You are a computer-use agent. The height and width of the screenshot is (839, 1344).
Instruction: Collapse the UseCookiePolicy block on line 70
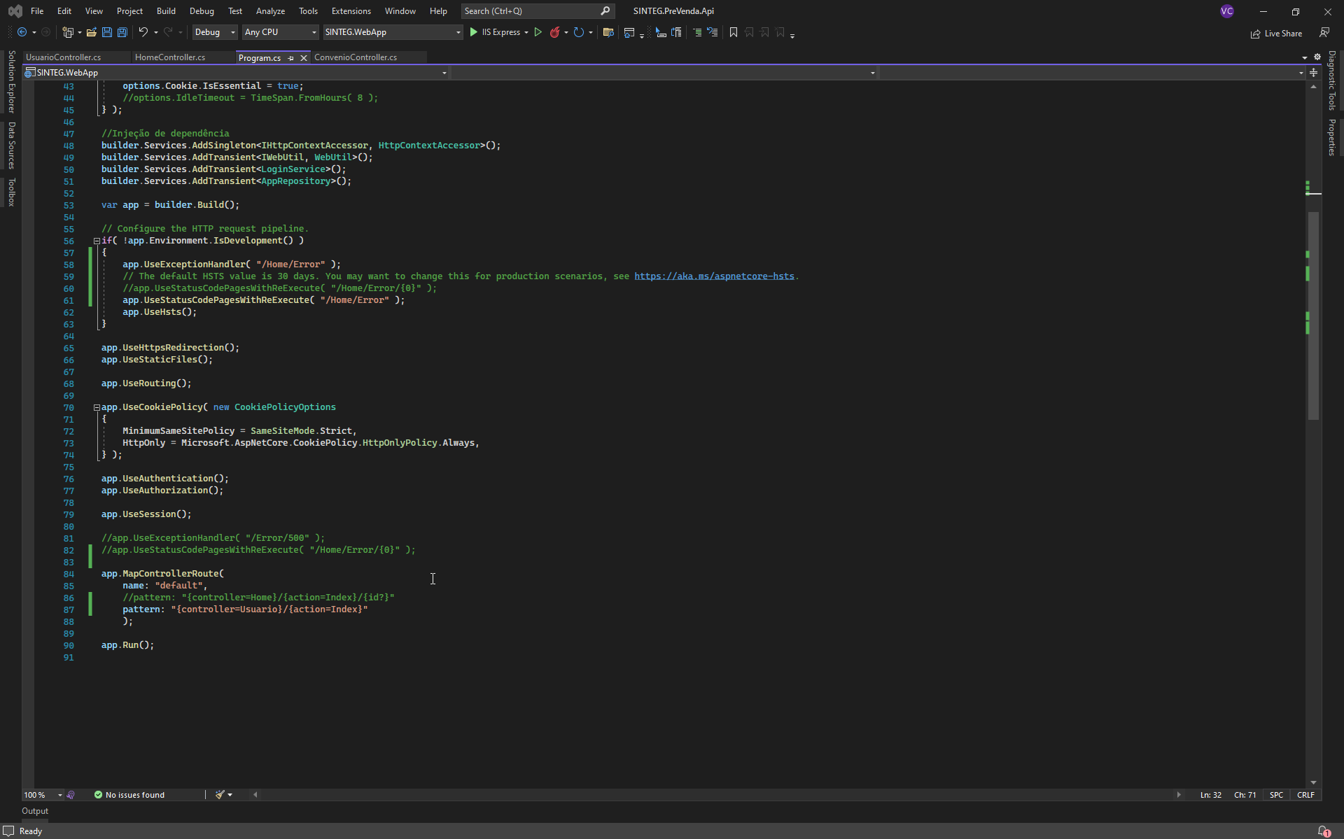[97, 407]
